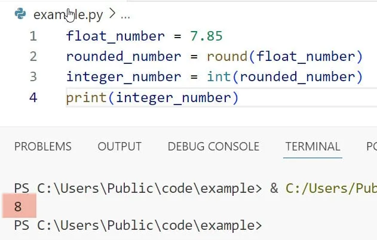Click the C:/Users/Pub path link in terminal

point(331,187)
